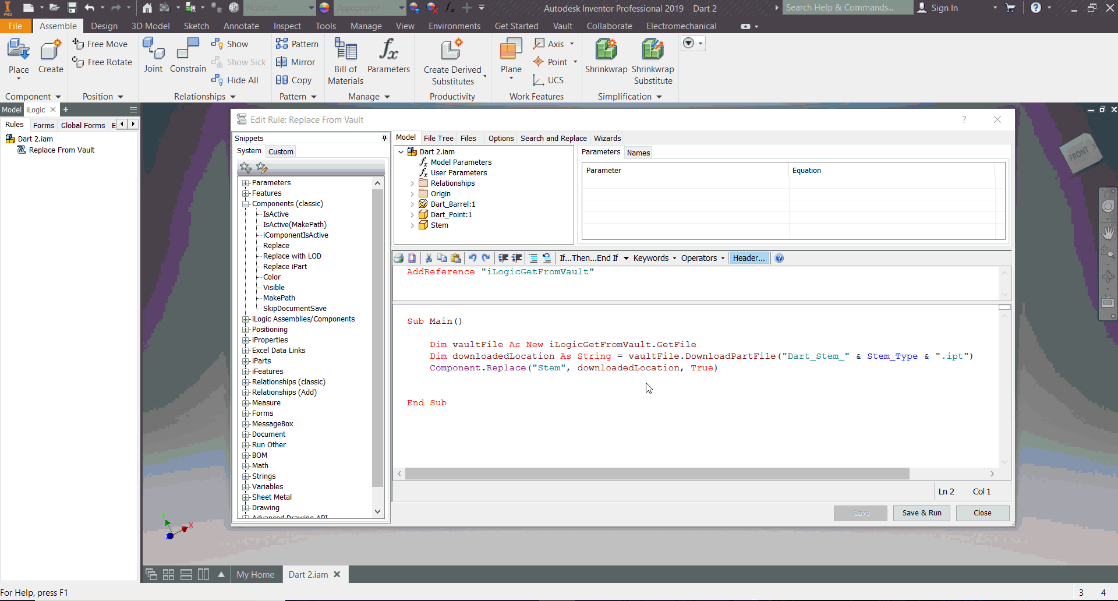This screenshot has height=601, width=1118.
Task: Click the blue help icon in rule editor toolbar
Action: pos(779,258)
